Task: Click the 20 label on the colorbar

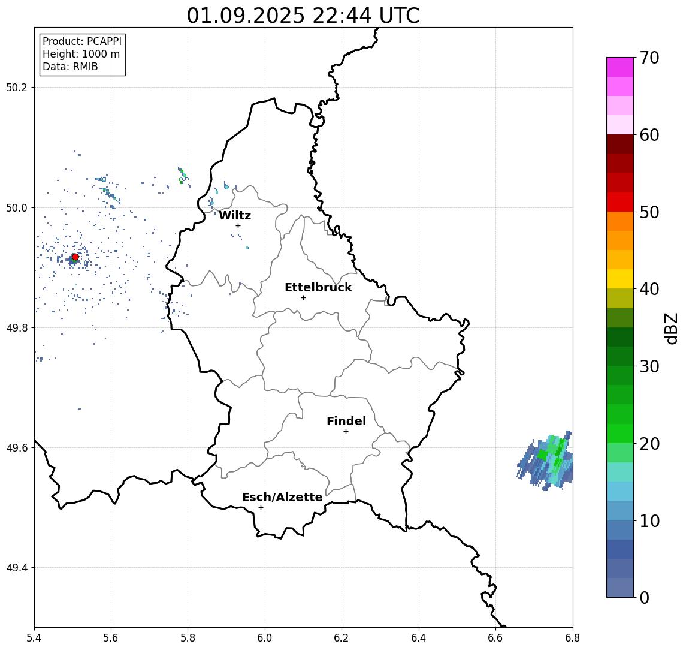Action: [649, 444]
